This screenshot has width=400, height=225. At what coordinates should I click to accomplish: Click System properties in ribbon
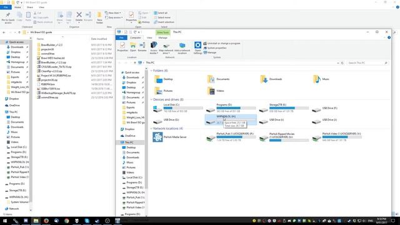pos(215,48)
